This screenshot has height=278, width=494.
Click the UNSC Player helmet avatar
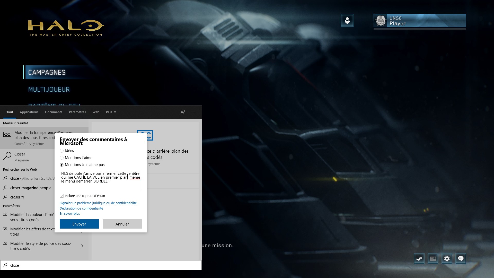(x=381, y=21)
